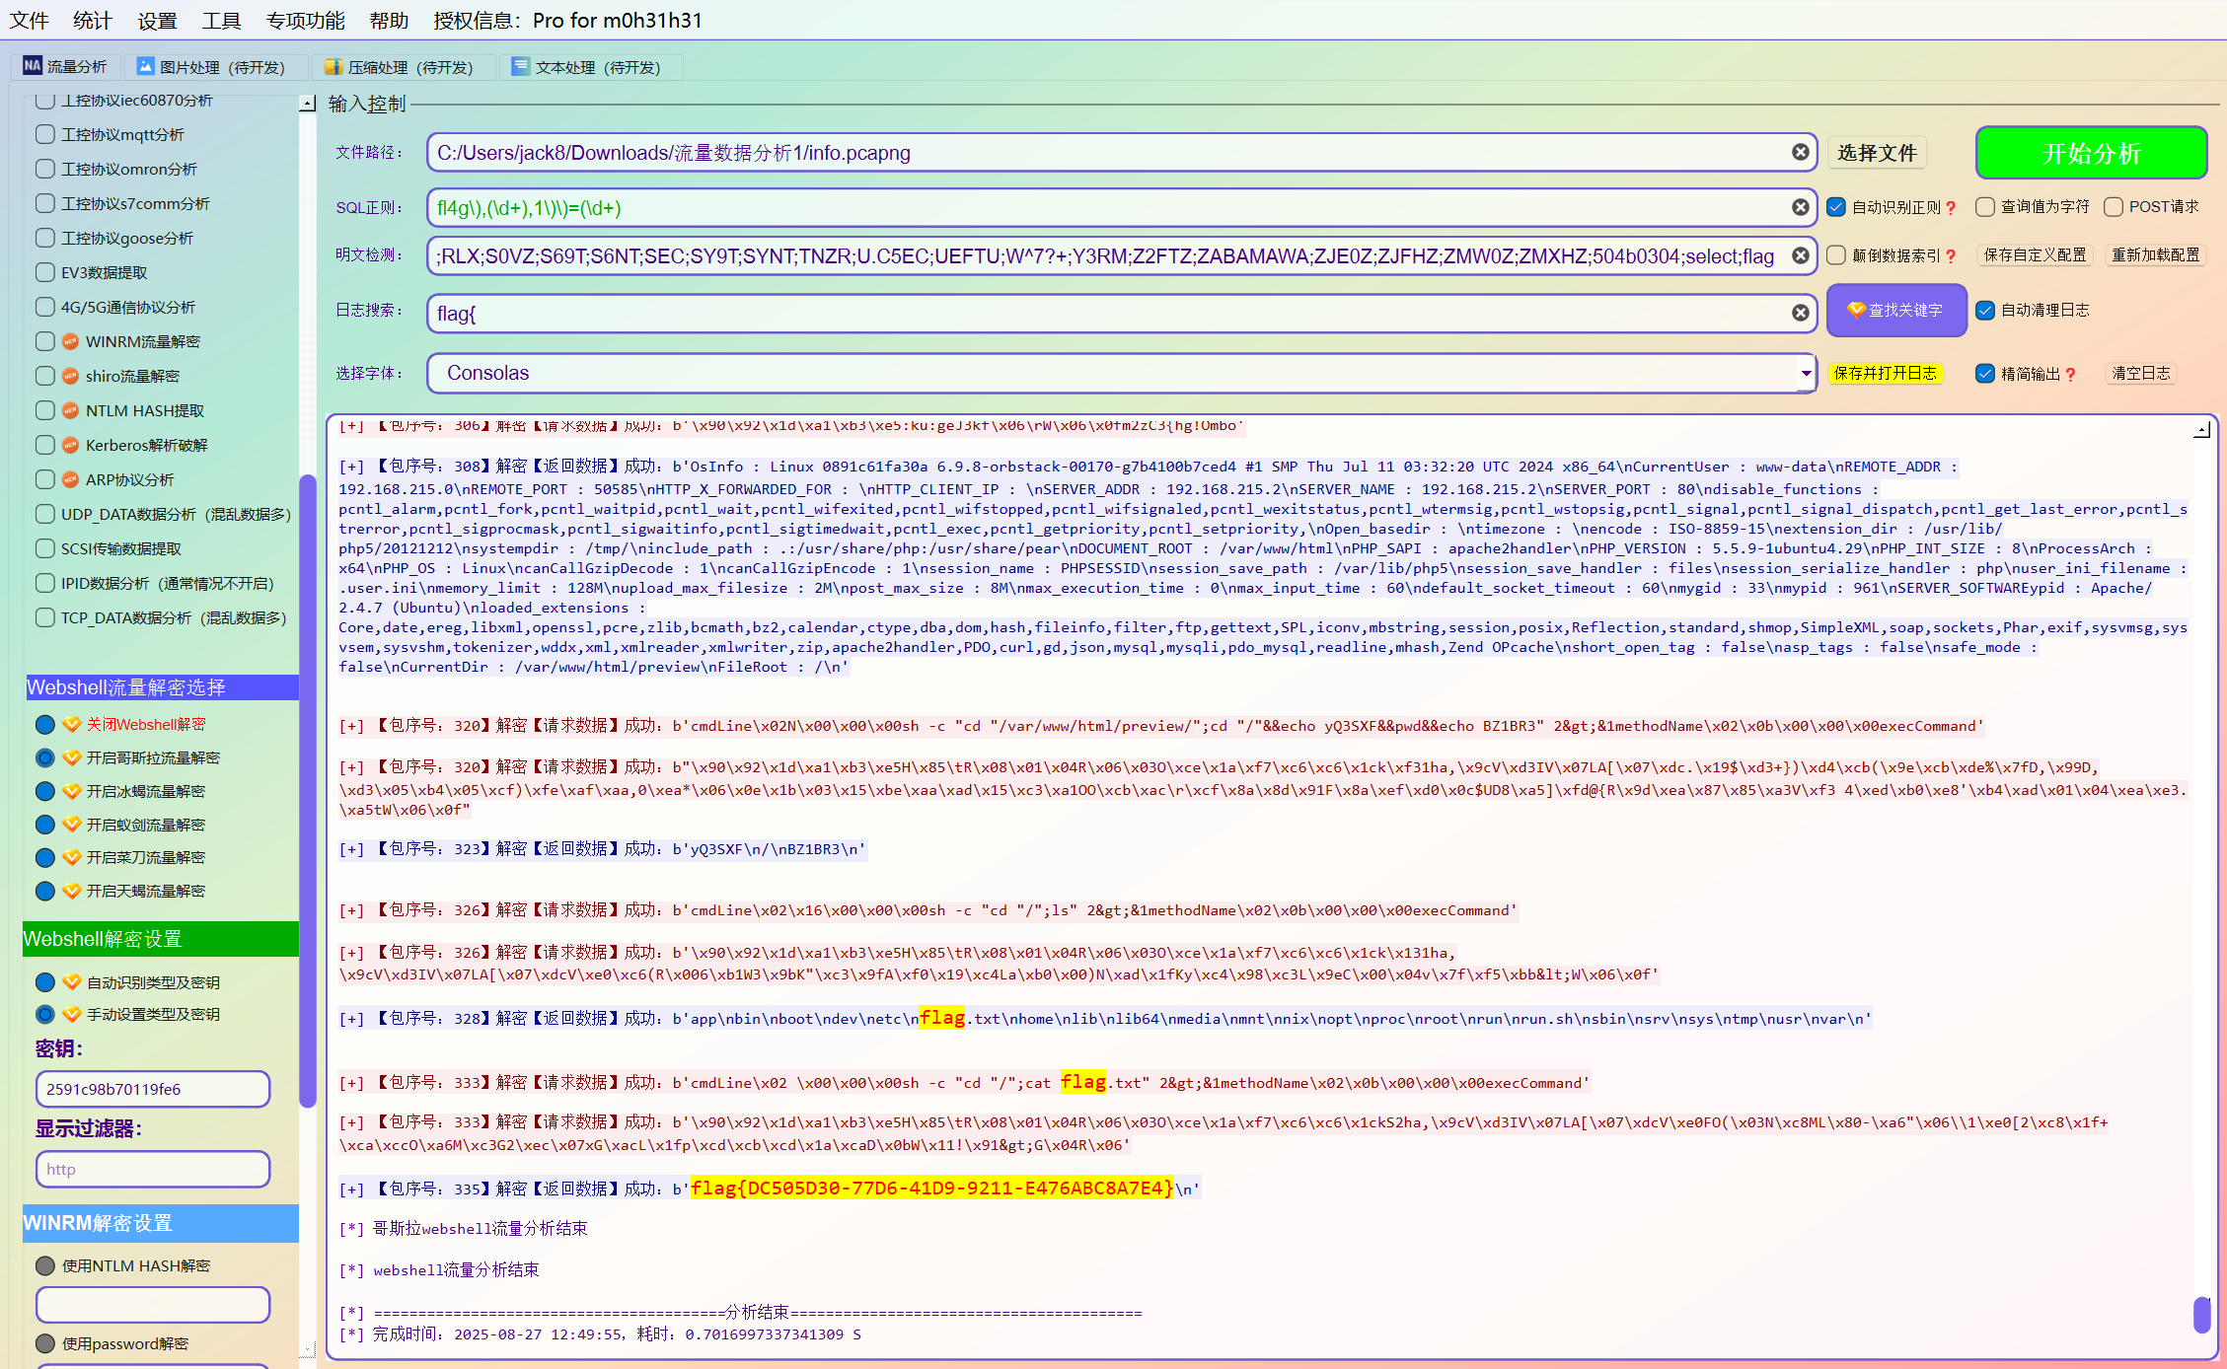2227x1369 pixels.
Task: Click the log output vertical scrollbar thumb
Action: (x=2201, y=1314)
